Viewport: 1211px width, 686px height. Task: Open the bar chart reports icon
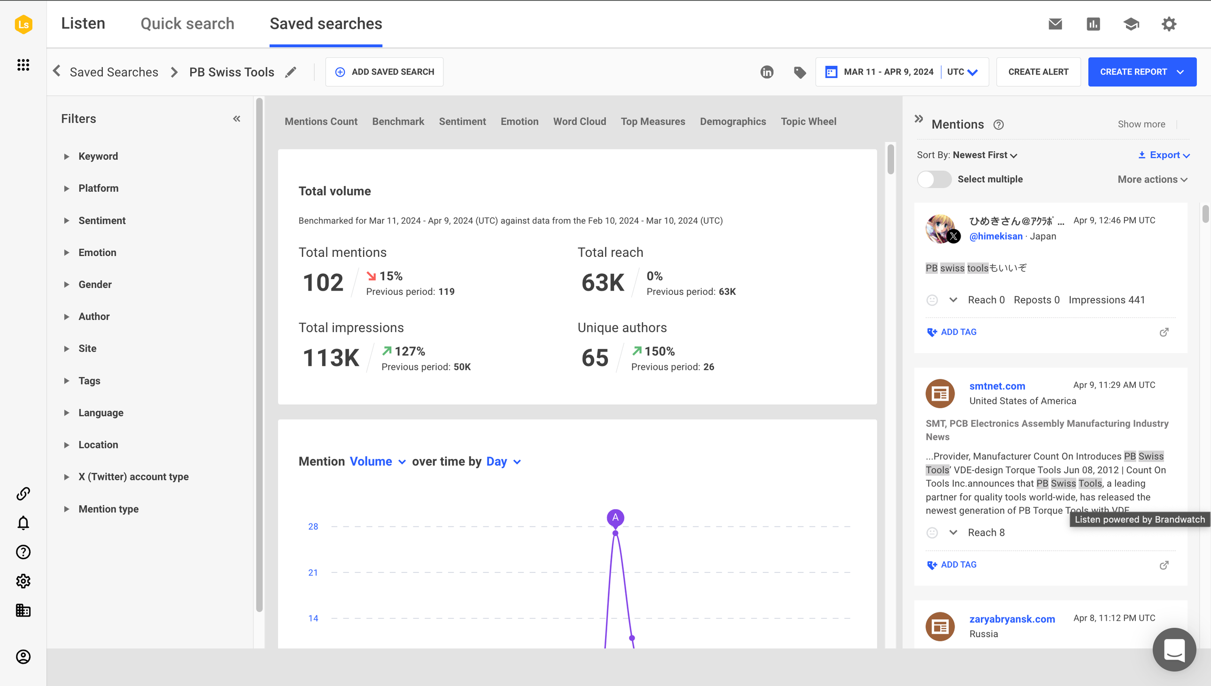click(1093, 24)
